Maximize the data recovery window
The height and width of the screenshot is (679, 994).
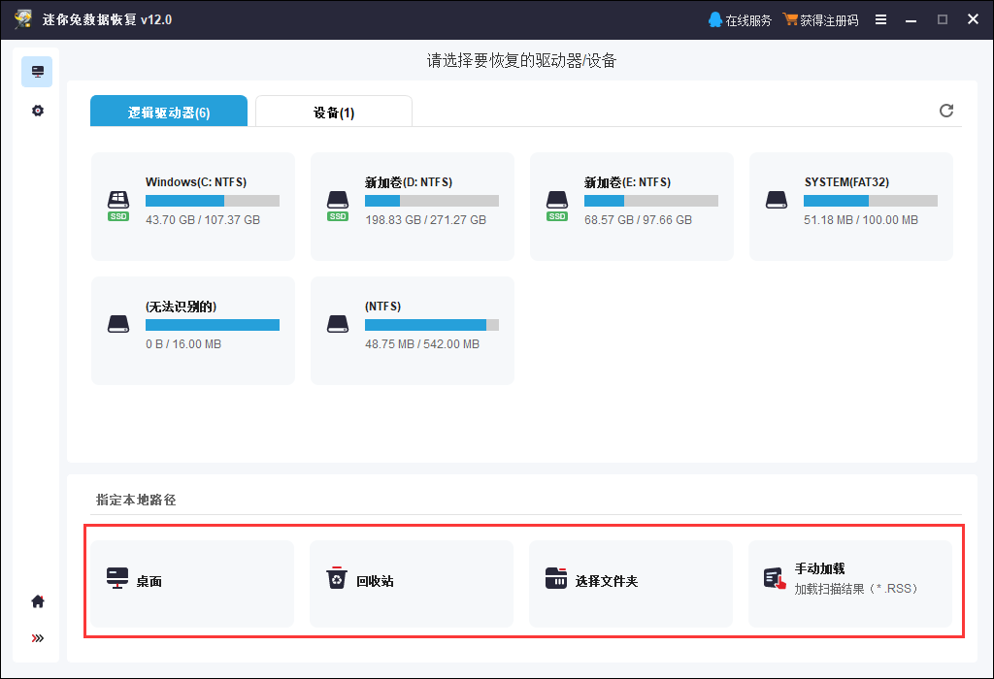[x=942, y=19]
